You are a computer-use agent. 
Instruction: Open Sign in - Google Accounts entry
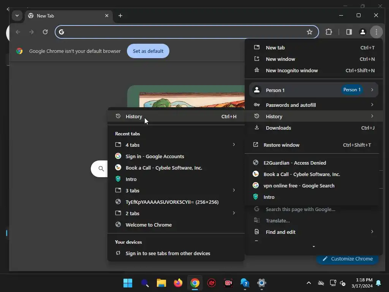176,156
